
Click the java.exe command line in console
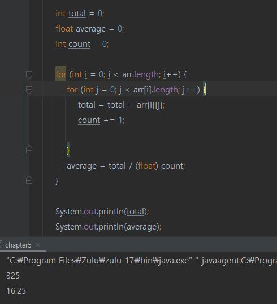(x=141, y=261)
